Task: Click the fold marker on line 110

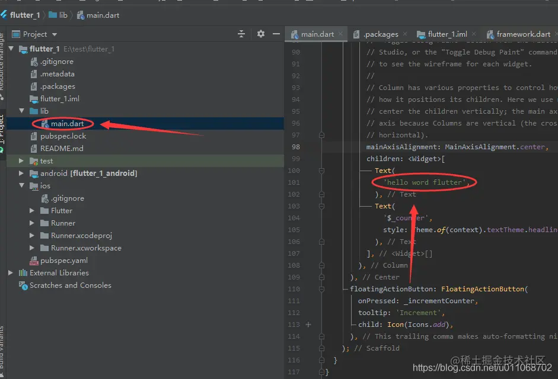Action: pyautogui.click(x=322, y=289)
